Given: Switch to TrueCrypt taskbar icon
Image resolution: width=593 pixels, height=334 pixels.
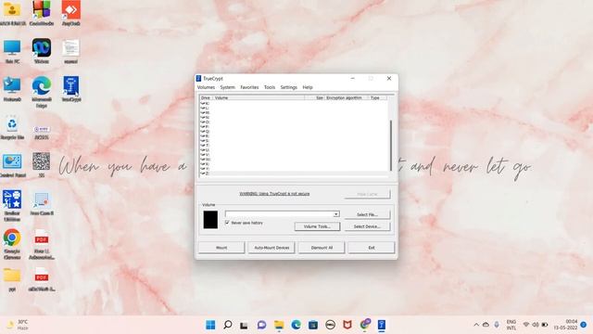Looking at the screenshot, I should pos(382,325).
